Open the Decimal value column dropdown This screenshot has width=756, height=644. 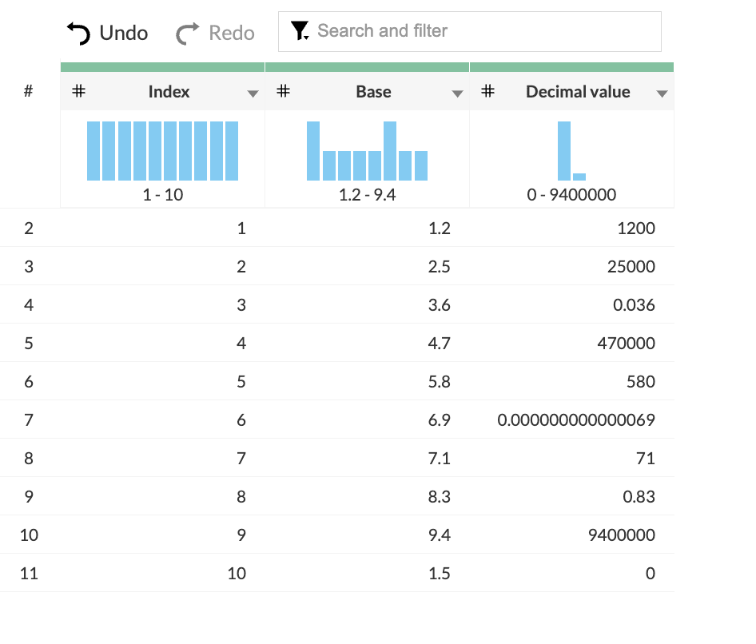click(x=662, y=93)
